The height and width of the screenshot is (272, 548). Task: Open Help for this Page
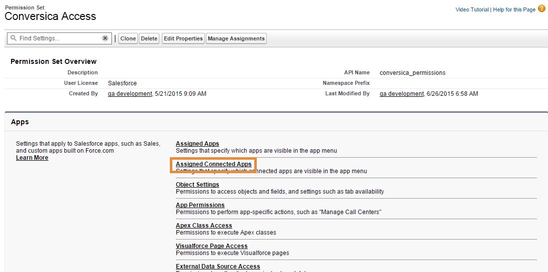(514, 10)
